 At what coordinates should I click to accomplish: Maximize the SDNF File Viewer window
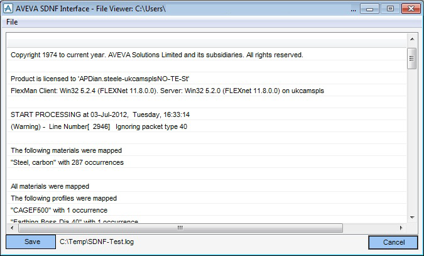point(390,9)
